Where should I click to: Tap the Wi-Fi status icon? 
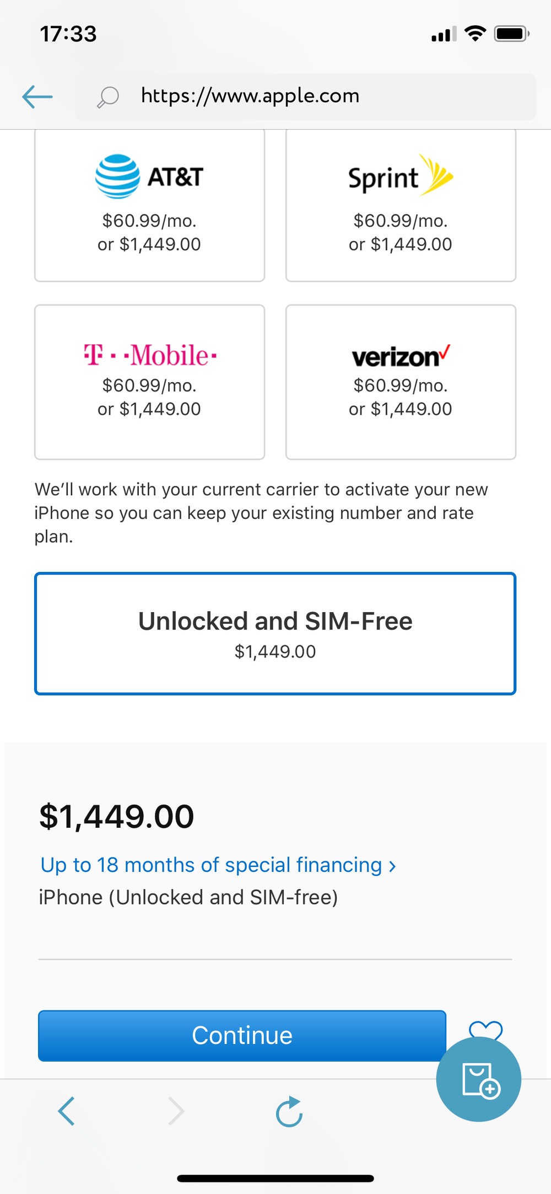[475, 34]
